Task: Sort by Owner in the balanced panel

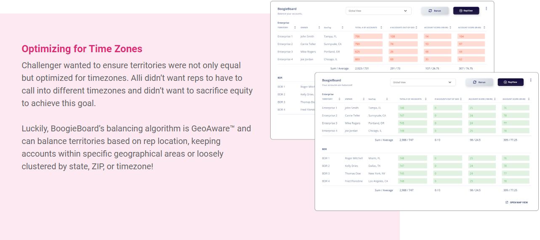Action: (363, 99)
